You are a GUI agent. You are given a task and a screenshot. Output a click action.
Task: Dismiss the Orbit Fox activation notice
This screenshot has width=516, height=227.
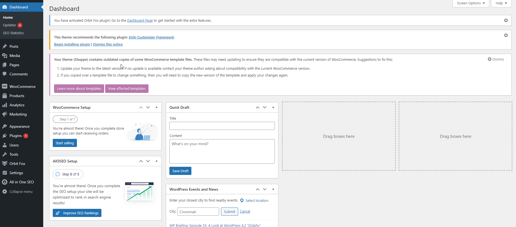506,20
